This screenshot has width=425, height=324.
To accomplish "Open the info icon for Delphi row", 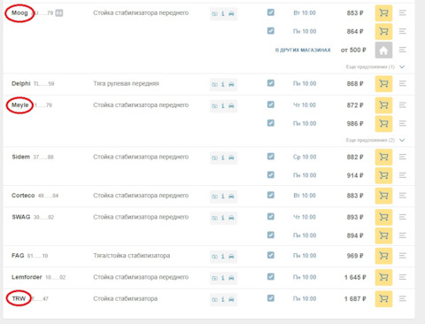I will point(223,84).
